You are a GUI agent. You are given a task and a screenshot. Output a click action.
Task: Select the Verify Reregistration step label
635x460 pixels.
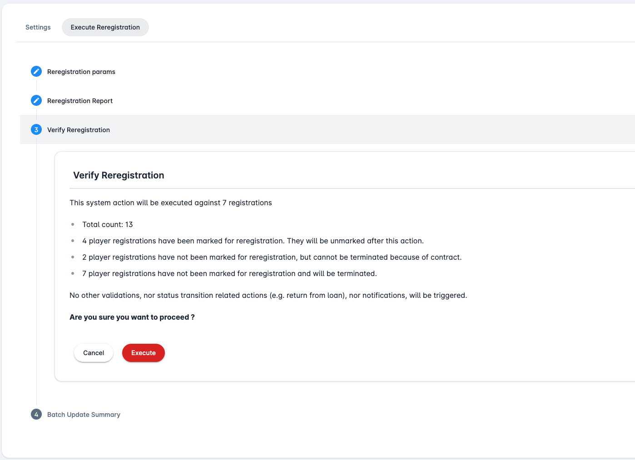[79, 130]
